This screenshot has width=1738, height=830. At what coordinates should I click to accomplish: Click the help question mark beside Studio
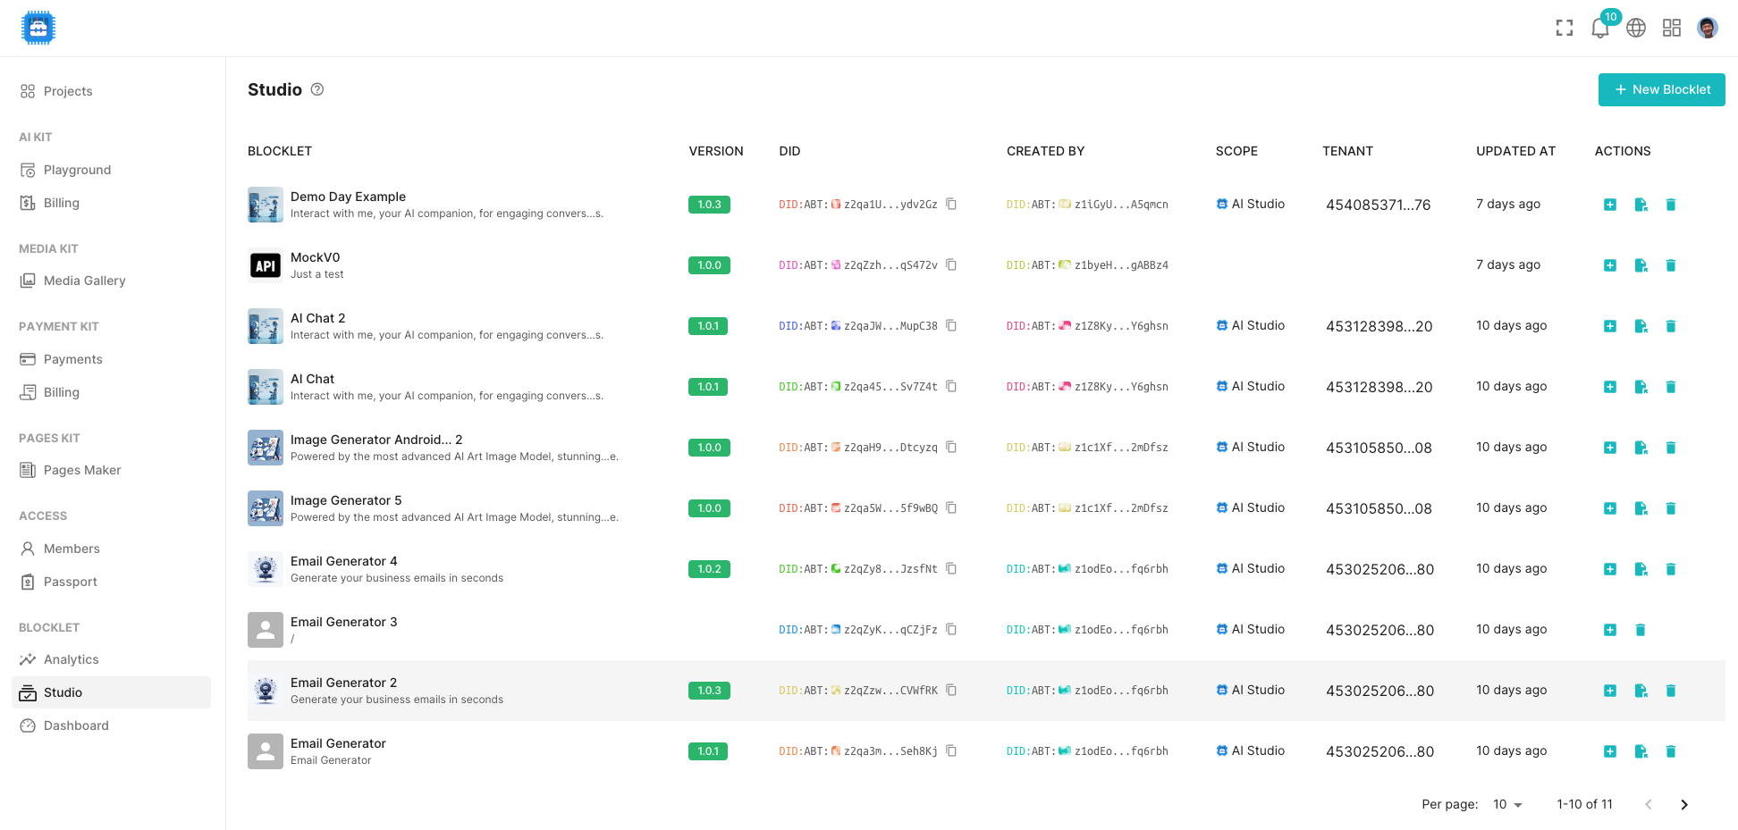pos(317,89)
